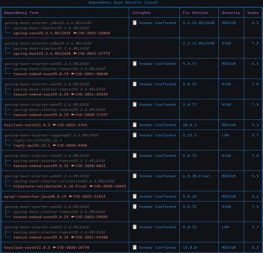Click the Dependency Scan Results (java) title
Screen dimensions: 263x253
pyautogui.click(x=123, y=2)
